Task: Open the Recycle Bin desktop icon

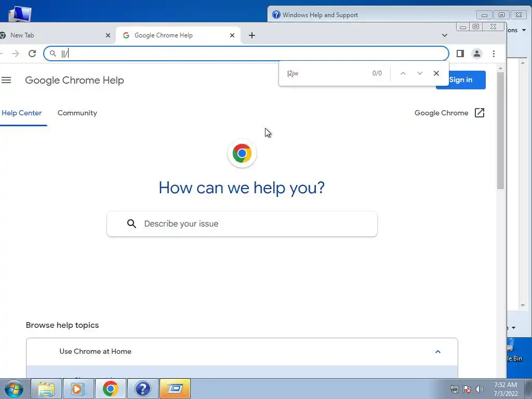Action: click(514, 350)
